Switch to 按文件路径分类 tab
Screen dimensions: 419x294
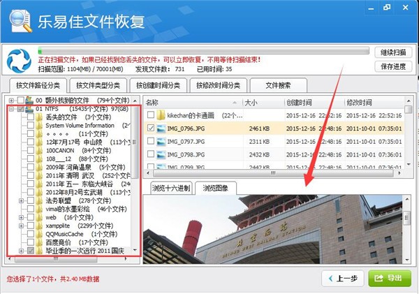click(x=38, y=85)
